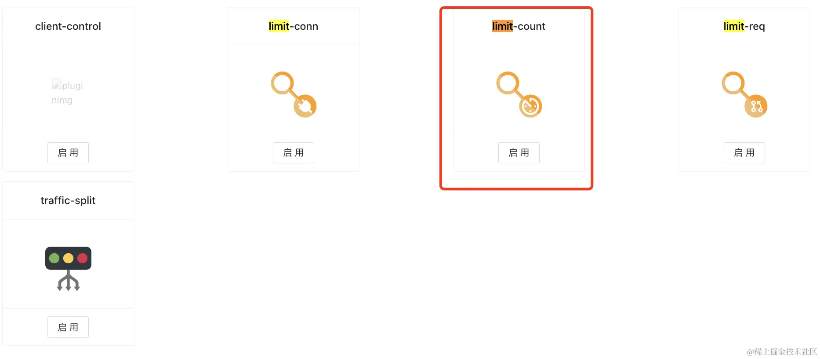820x359 pixels.
Task: Click the limit-count plugin icon
Action: [519, 94]
